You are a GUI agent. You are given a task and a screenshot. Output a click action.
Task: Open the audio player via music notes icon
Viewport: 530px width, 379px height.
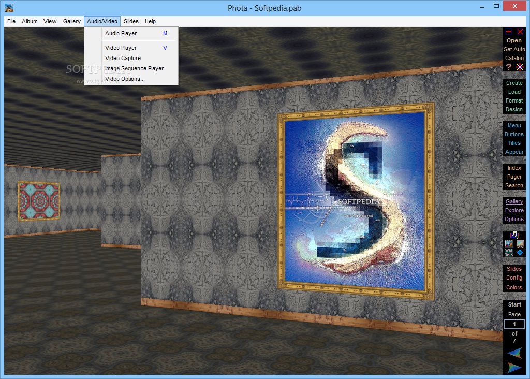tap(514, 235)
